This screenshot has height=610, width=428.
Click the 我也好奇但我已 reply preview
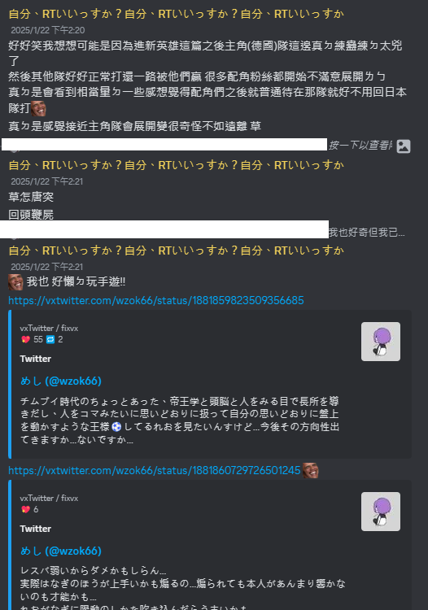tap(367, 233)
